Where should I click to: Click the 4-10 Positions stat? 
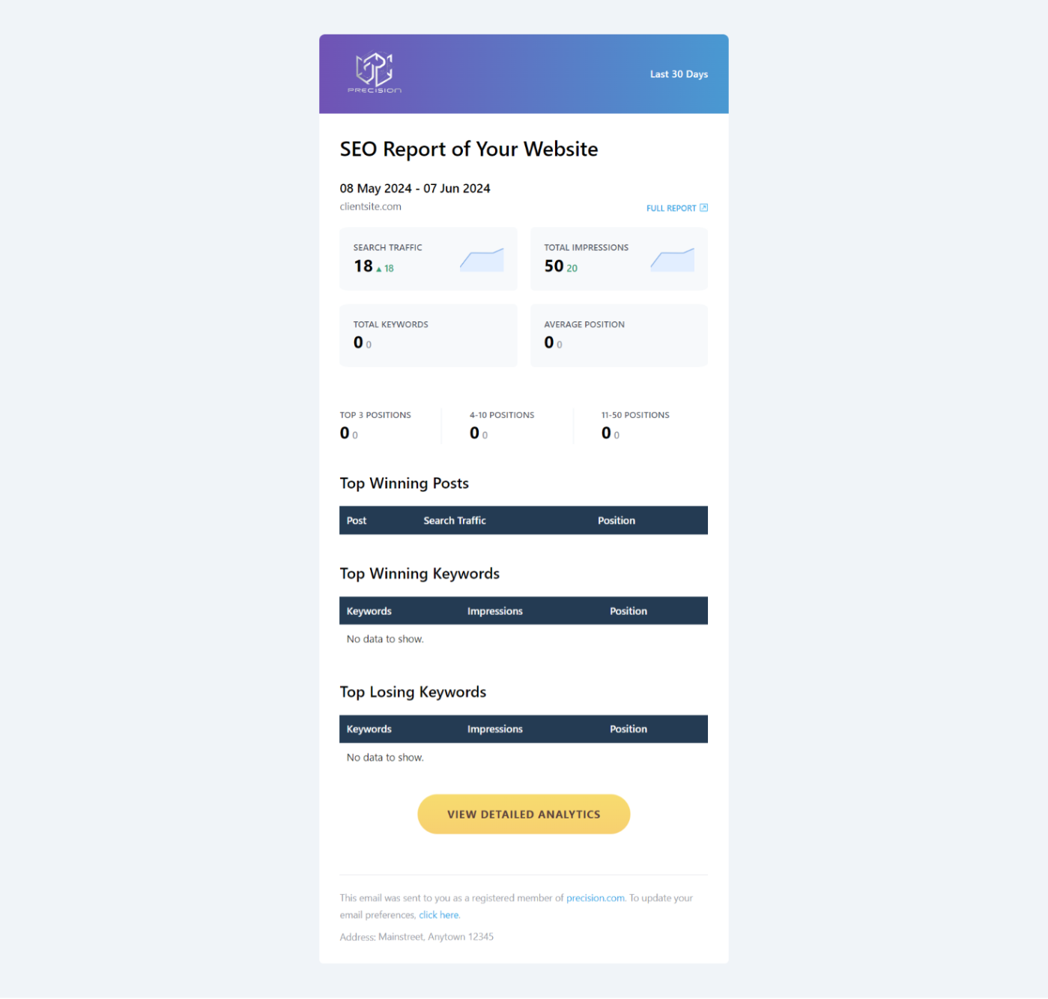pyautogui.click(x=502, y=425)
